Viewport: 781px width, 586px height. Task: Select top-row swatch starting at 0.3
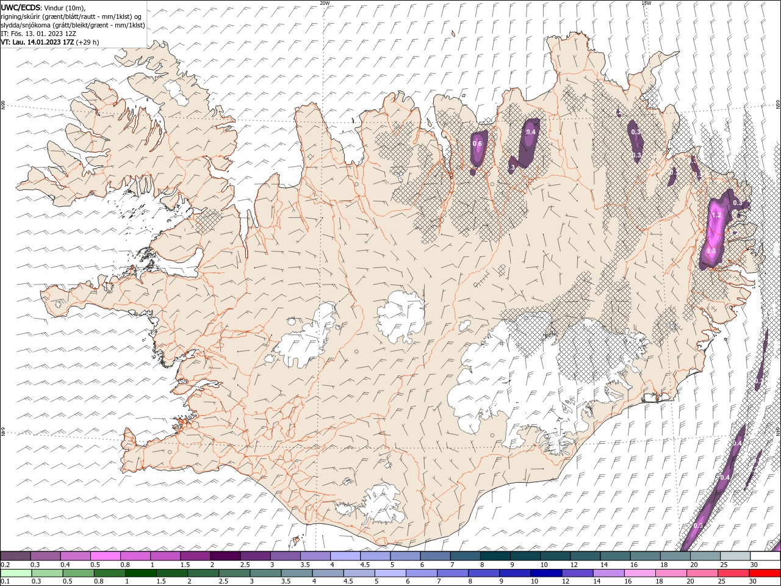45,556
